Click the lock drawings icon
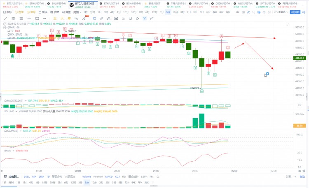Screen dimensions: 309x188 [x=123, y=19]
